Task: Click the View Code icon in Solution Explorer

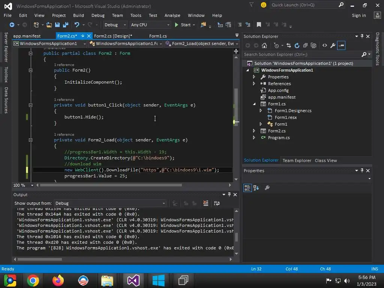Action: point(325,45)
